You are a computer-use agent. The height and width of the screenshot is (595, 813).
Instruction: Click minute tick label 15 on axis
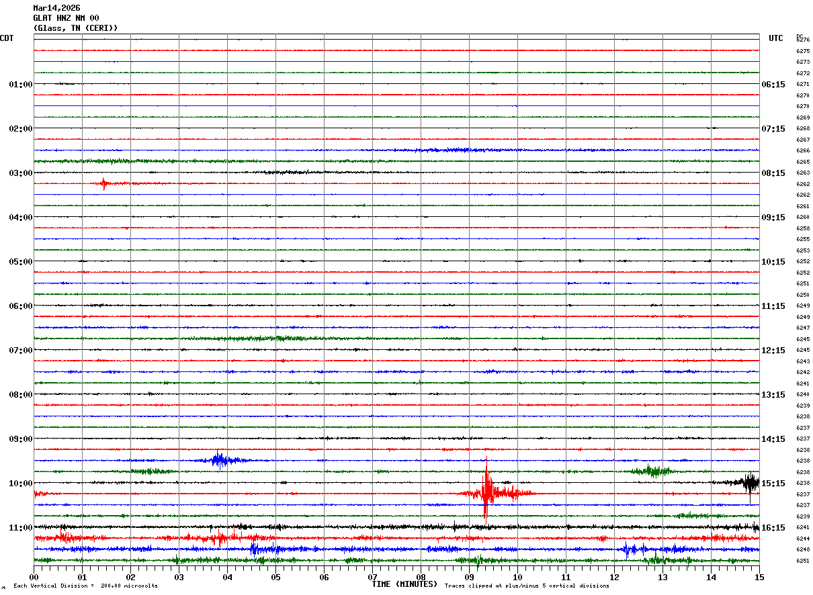pyautogui.click(x=759, y=577)
